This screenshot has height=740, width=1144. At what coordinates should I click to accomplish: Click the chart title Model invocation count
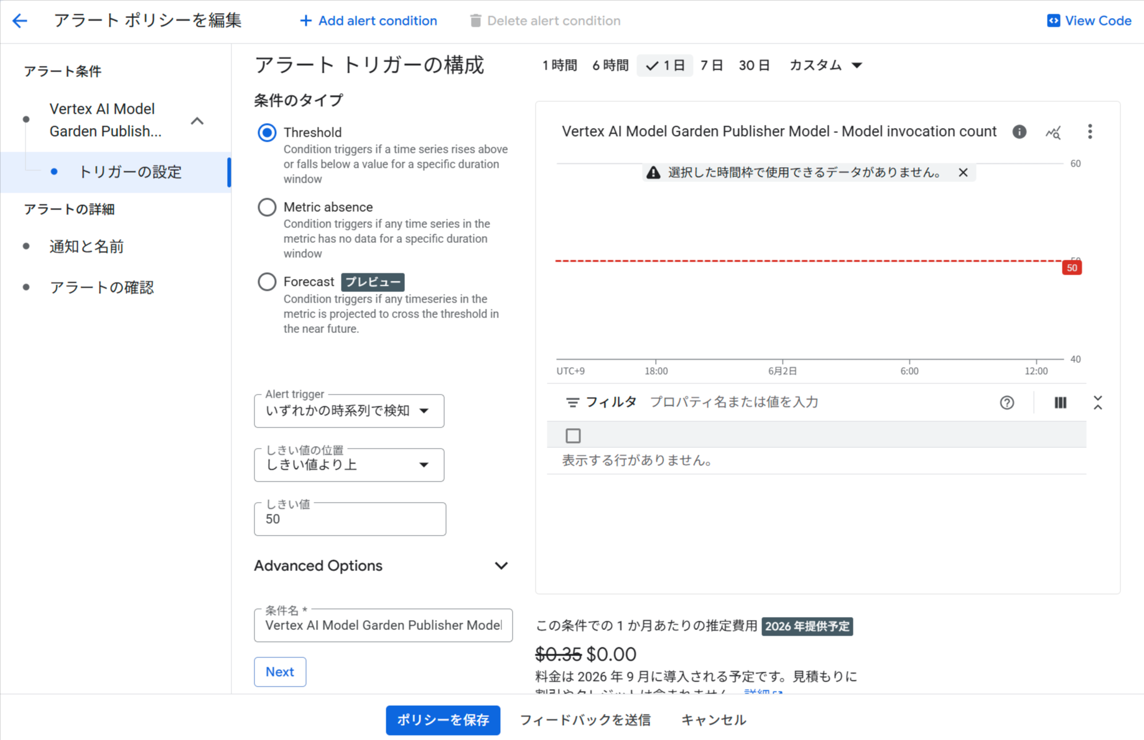coord(779,132)
